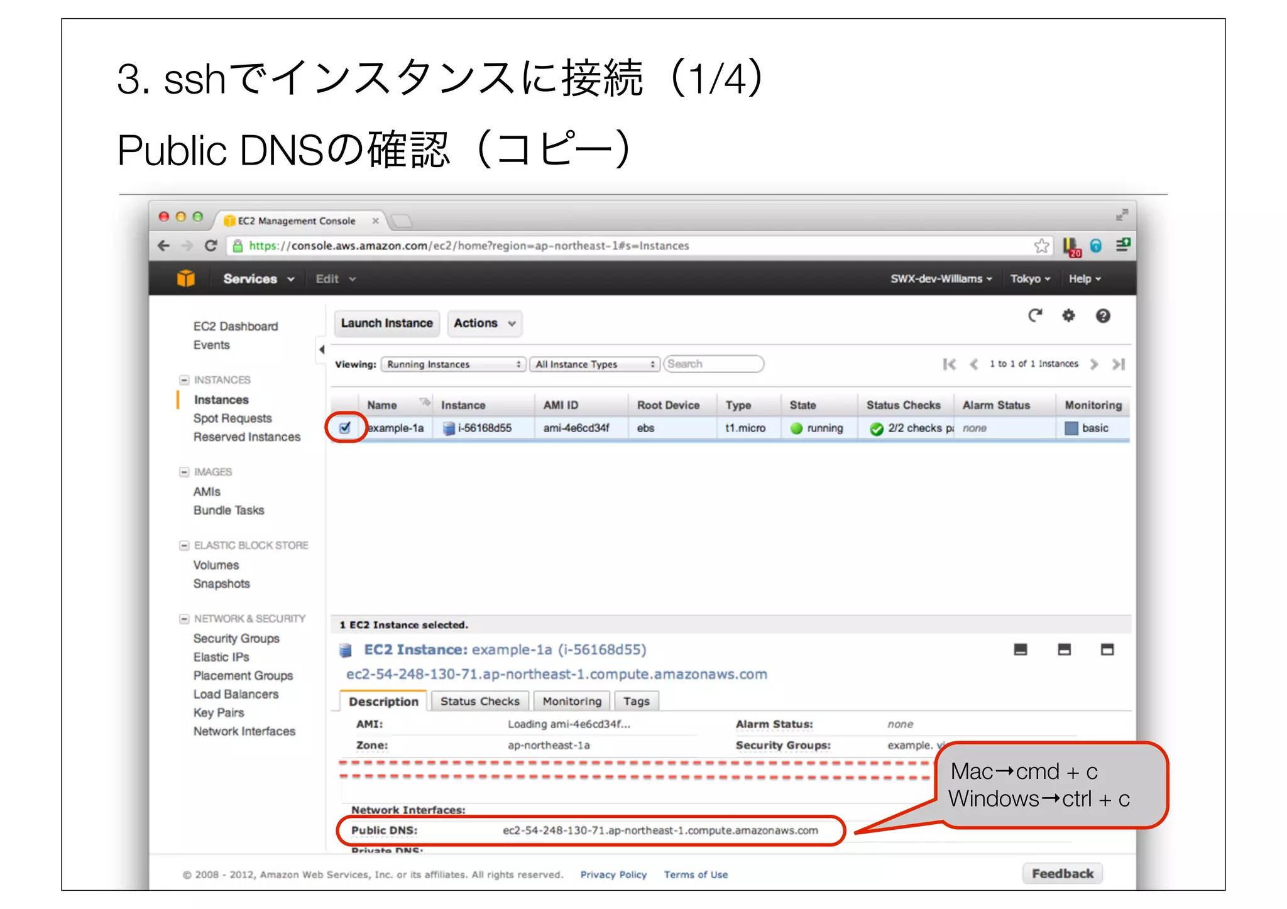1287x909 pixels.
Task: Switch to the Monitoring tab
Action: tap(572, 701)
